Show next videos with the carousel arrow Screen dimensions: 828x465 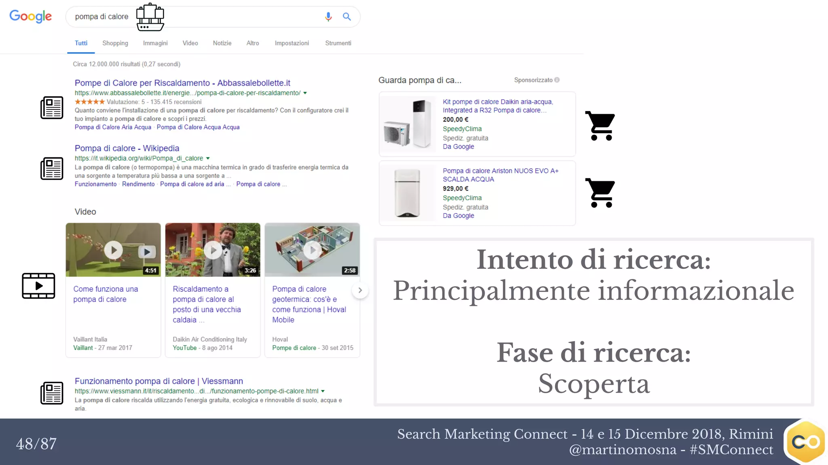[x=360, y=290]
